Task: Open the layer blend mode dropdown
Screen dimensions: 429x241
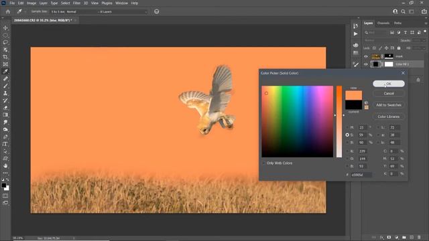Action: coord(380,40)
